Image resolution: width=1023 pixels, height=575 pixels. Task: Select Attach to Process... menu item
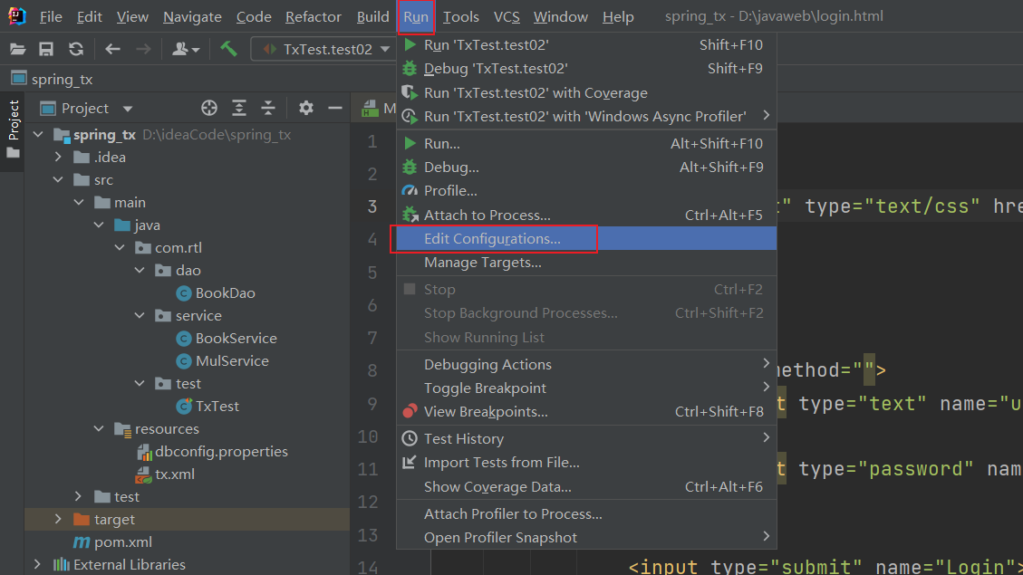(586, 216)
